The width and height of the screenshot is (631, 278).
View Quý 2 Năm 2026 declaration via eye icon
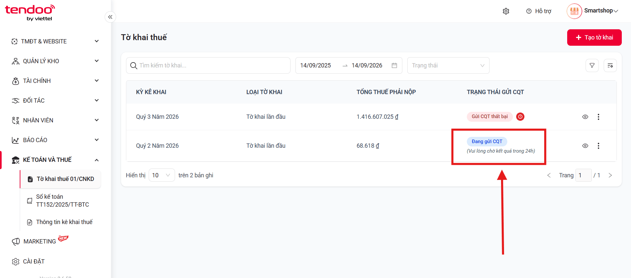click(585, 146)
